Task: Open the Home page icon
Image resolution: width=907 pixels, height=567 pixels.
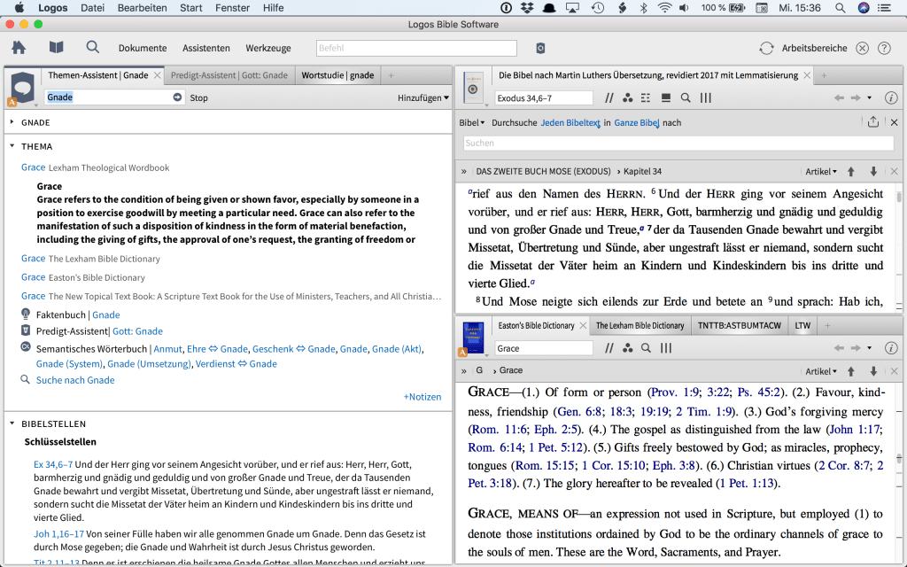Action: point(18,48)
